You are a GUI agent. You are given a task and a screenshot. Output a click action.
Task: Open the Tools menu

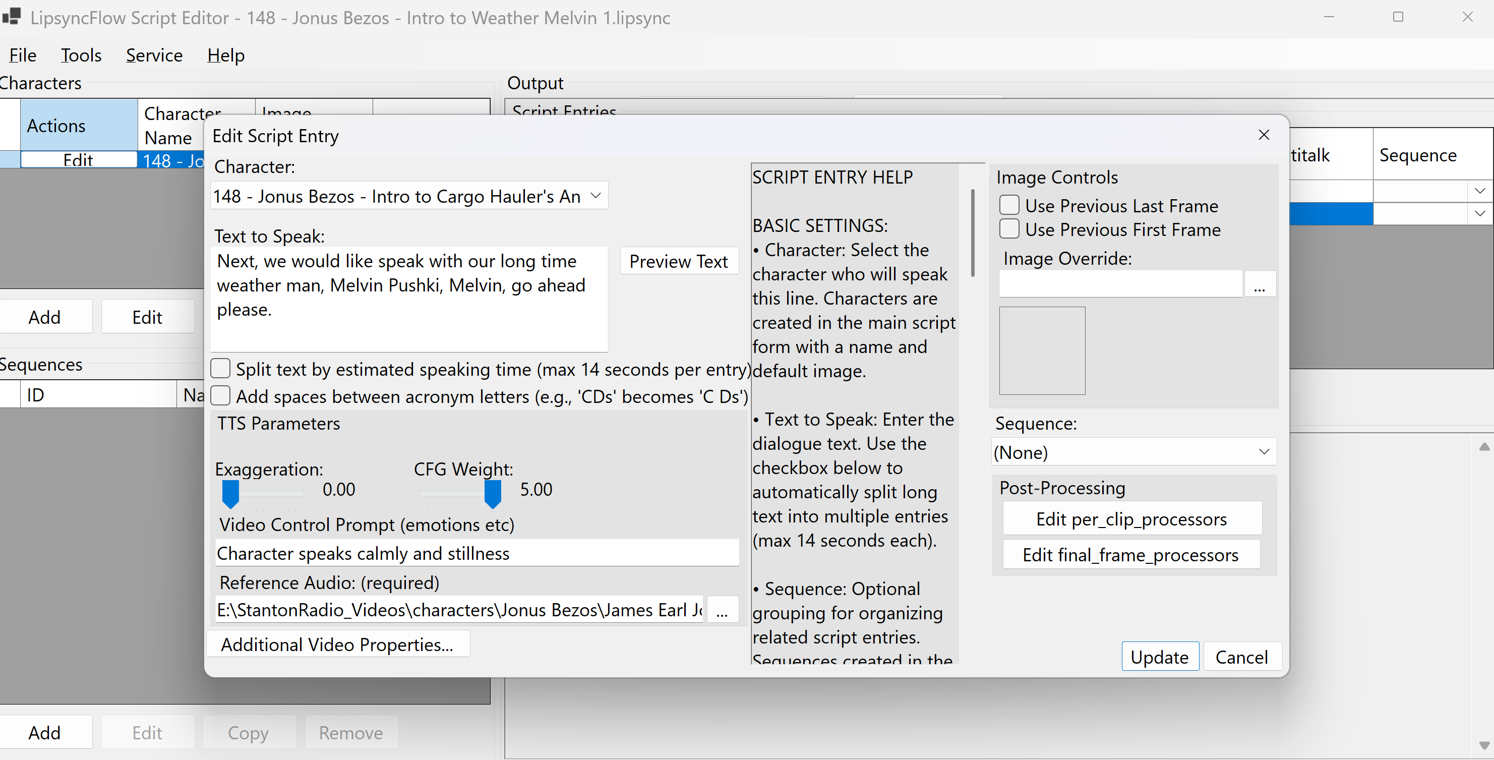pyautogui.click(x=81, y=55)
